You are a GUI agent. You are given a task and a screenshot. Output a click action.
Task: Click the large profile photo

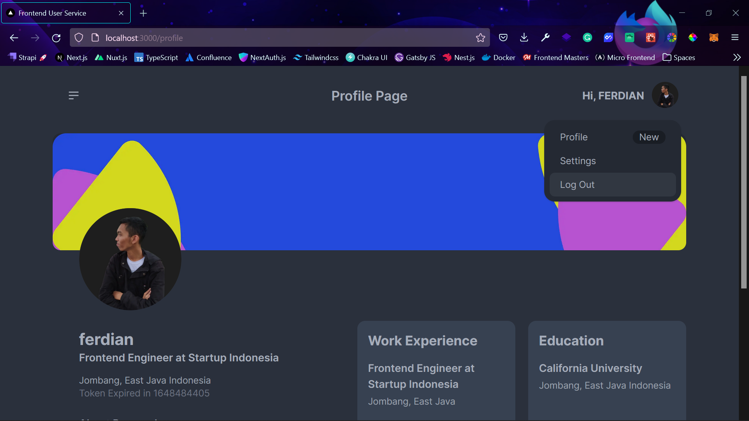pyautogui.click(x=130, y=259)
